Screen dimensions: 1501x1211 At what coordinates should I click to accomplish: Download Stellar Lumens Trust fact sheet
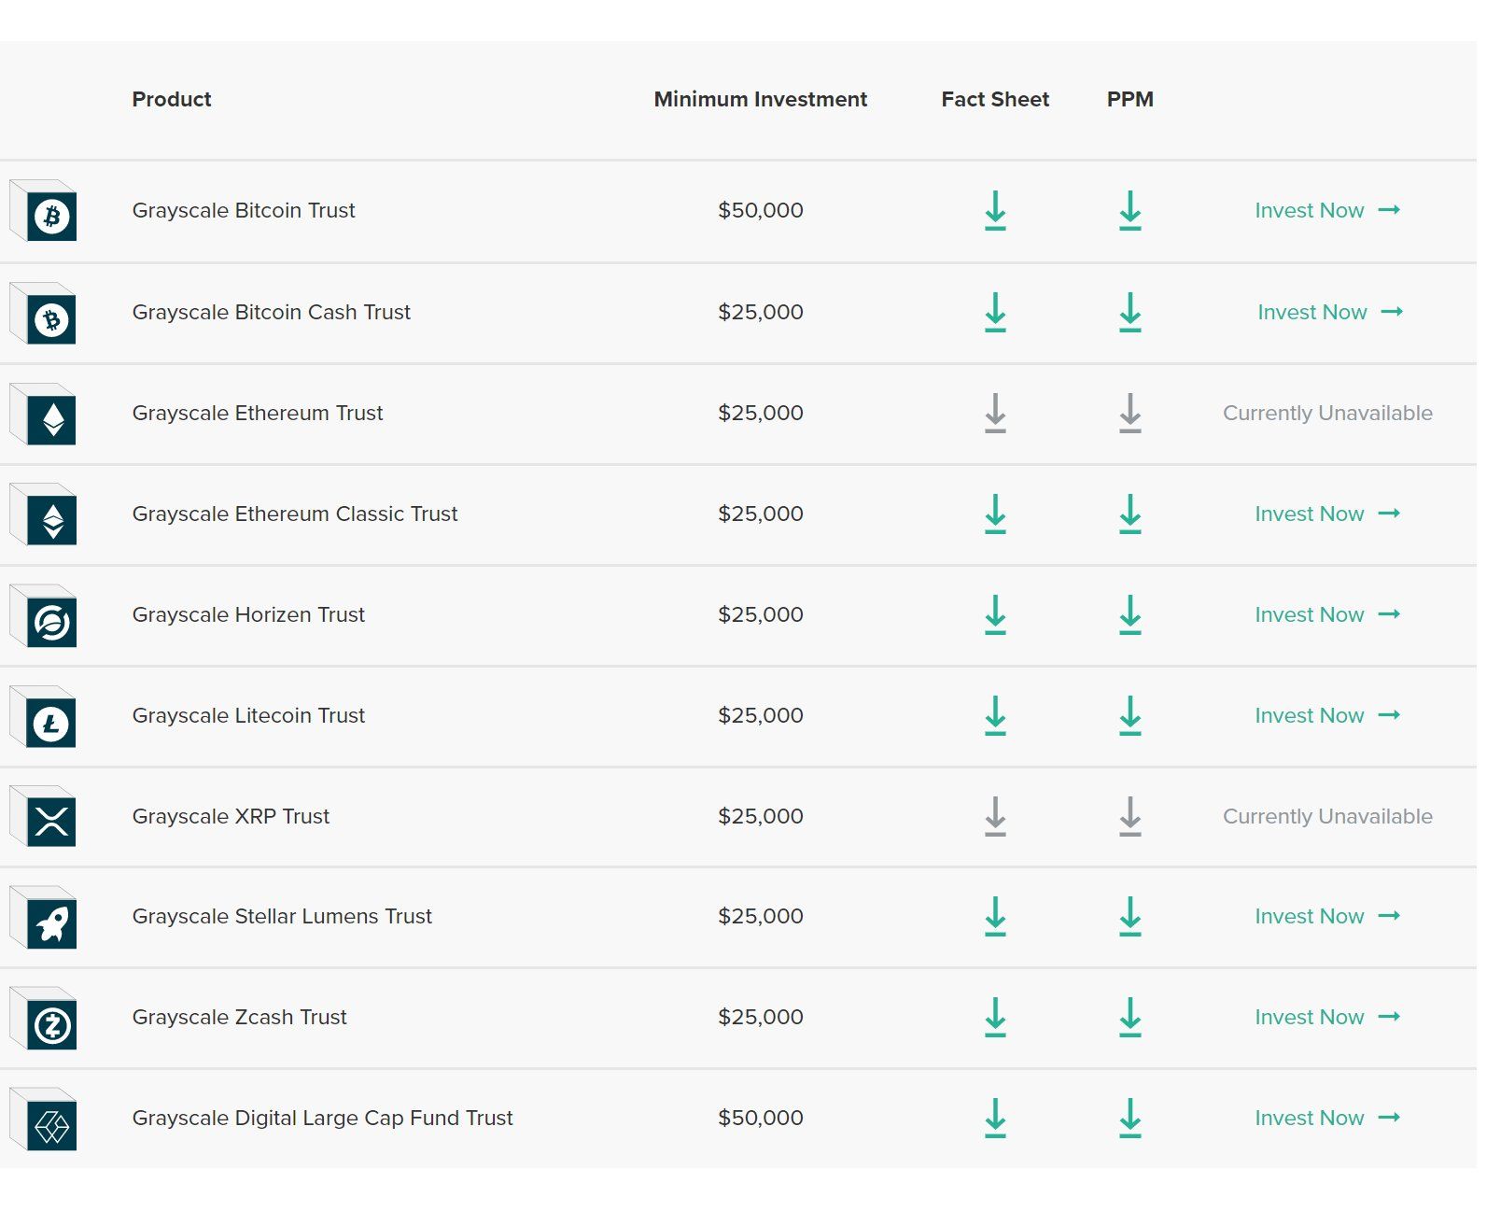pyautogui.click(x=995, y=916)
